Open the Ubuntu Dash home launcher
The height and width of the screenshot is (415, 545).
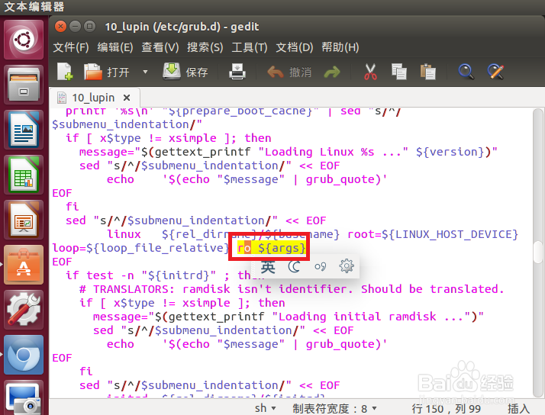[24, 40]
